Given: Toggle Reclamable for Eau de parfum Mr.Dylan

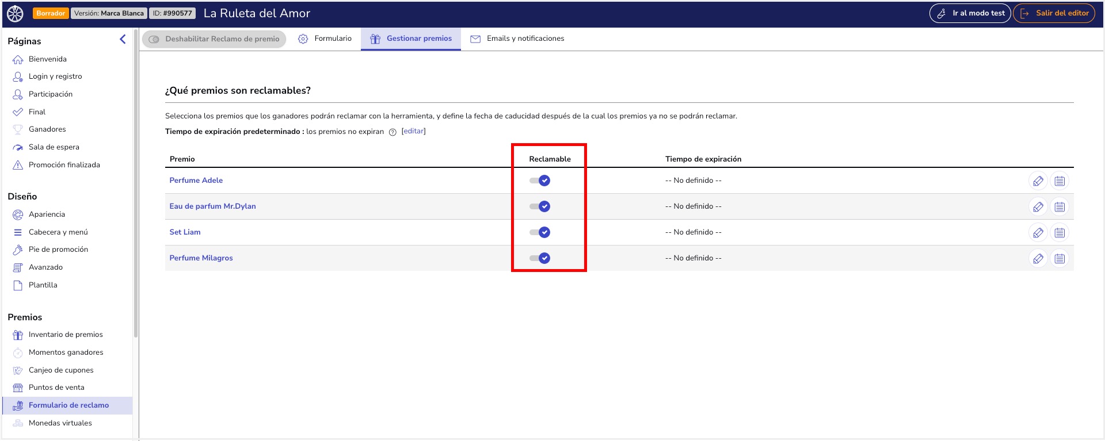Looking at the screenshot, I should pyautogui.click(x=540, y=206).
